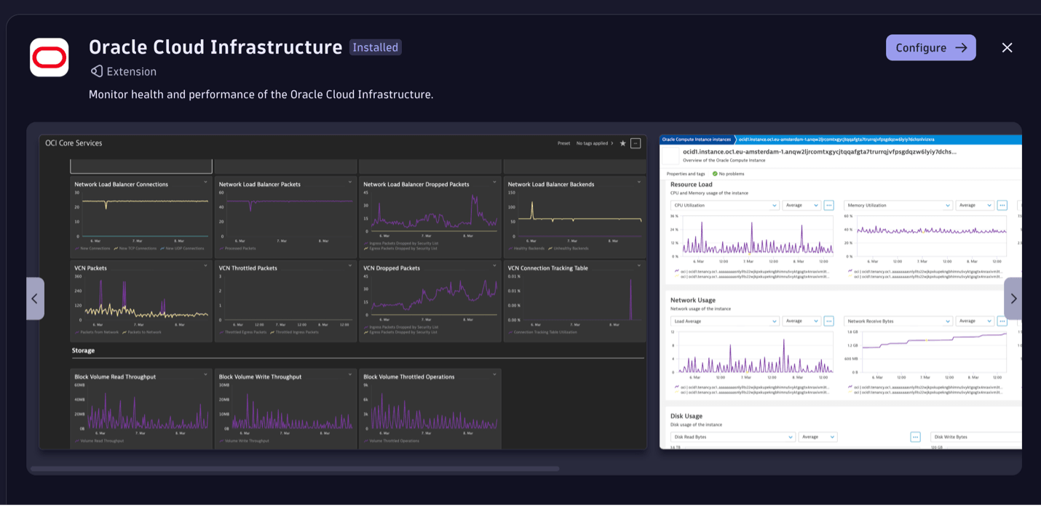This screenshot has width=1041, height=508.
Task: Open the CPU Utilization metric dropdown
Action: (724, 206)
